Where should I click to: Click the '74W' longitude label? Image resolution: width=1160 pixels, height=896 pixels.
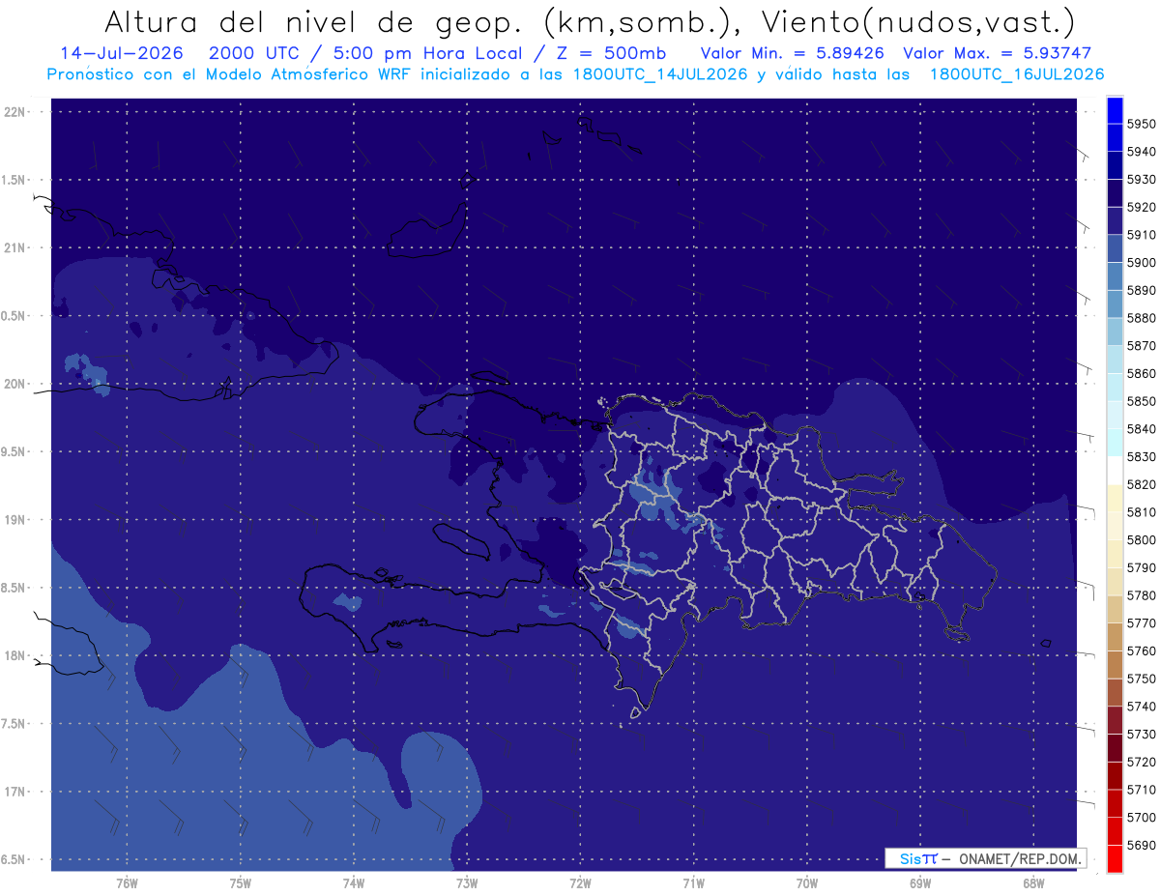click(354, 882)
